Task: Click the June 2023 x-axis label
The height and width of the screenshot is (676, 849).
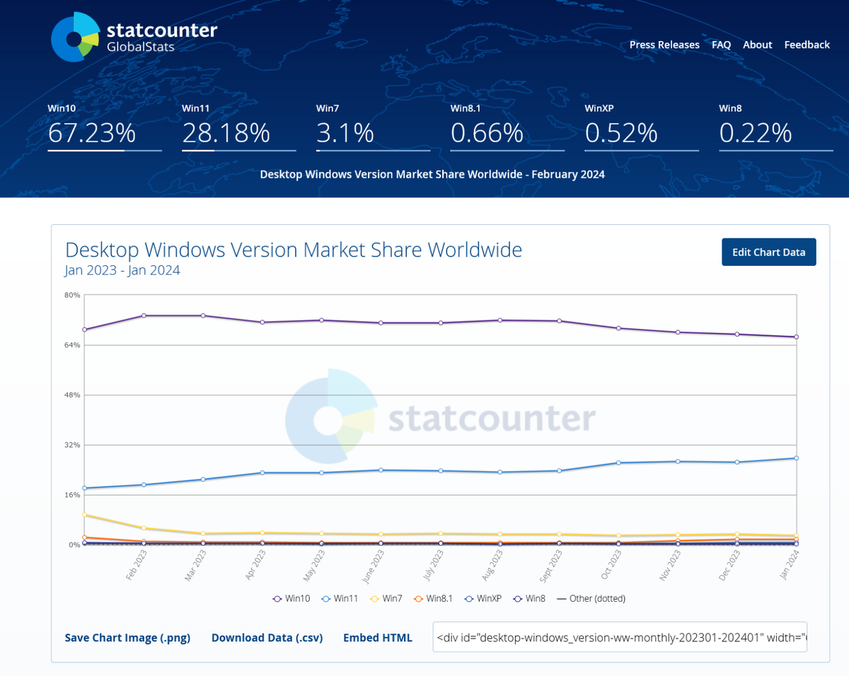Action: click(372, 565)
